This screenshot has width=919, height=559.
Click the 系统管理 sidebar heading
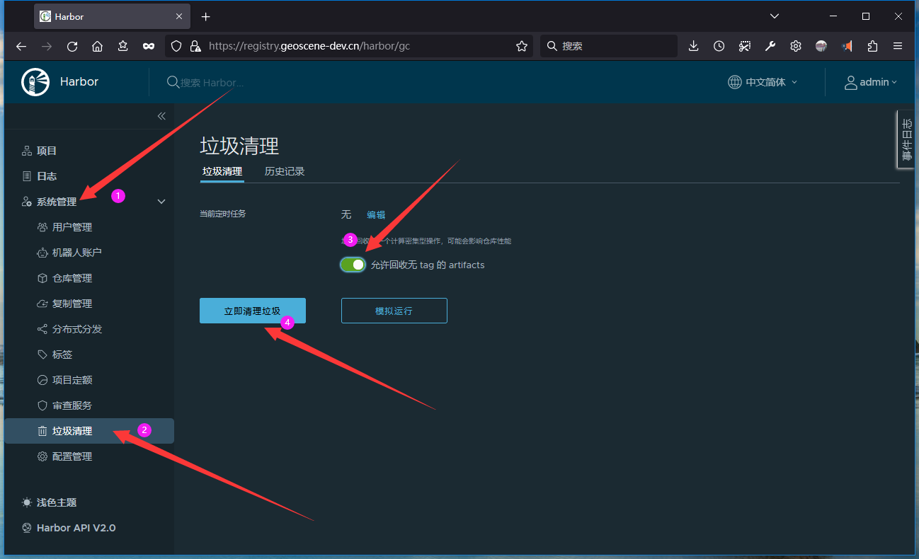pos(57,202)
